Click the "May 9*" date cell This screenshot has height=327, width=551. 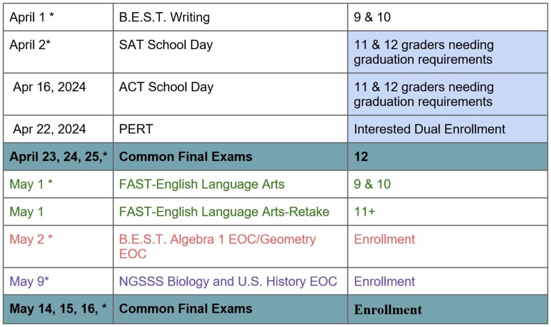(29, 281)
